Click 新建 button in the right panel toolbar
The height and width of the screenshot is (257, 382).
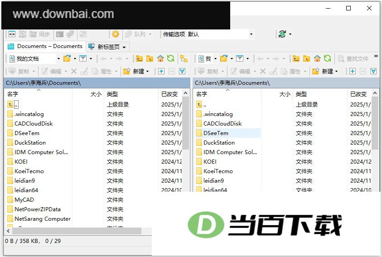point(323,71)
